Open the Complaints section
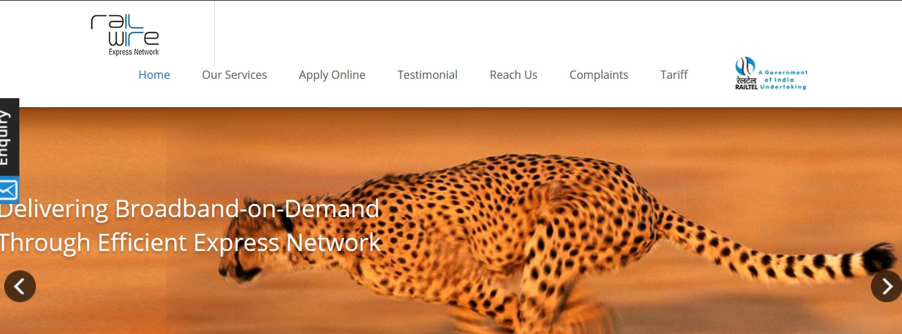Image resolution: width=902 pixels, height=334 pixels. tap(599, 75)
